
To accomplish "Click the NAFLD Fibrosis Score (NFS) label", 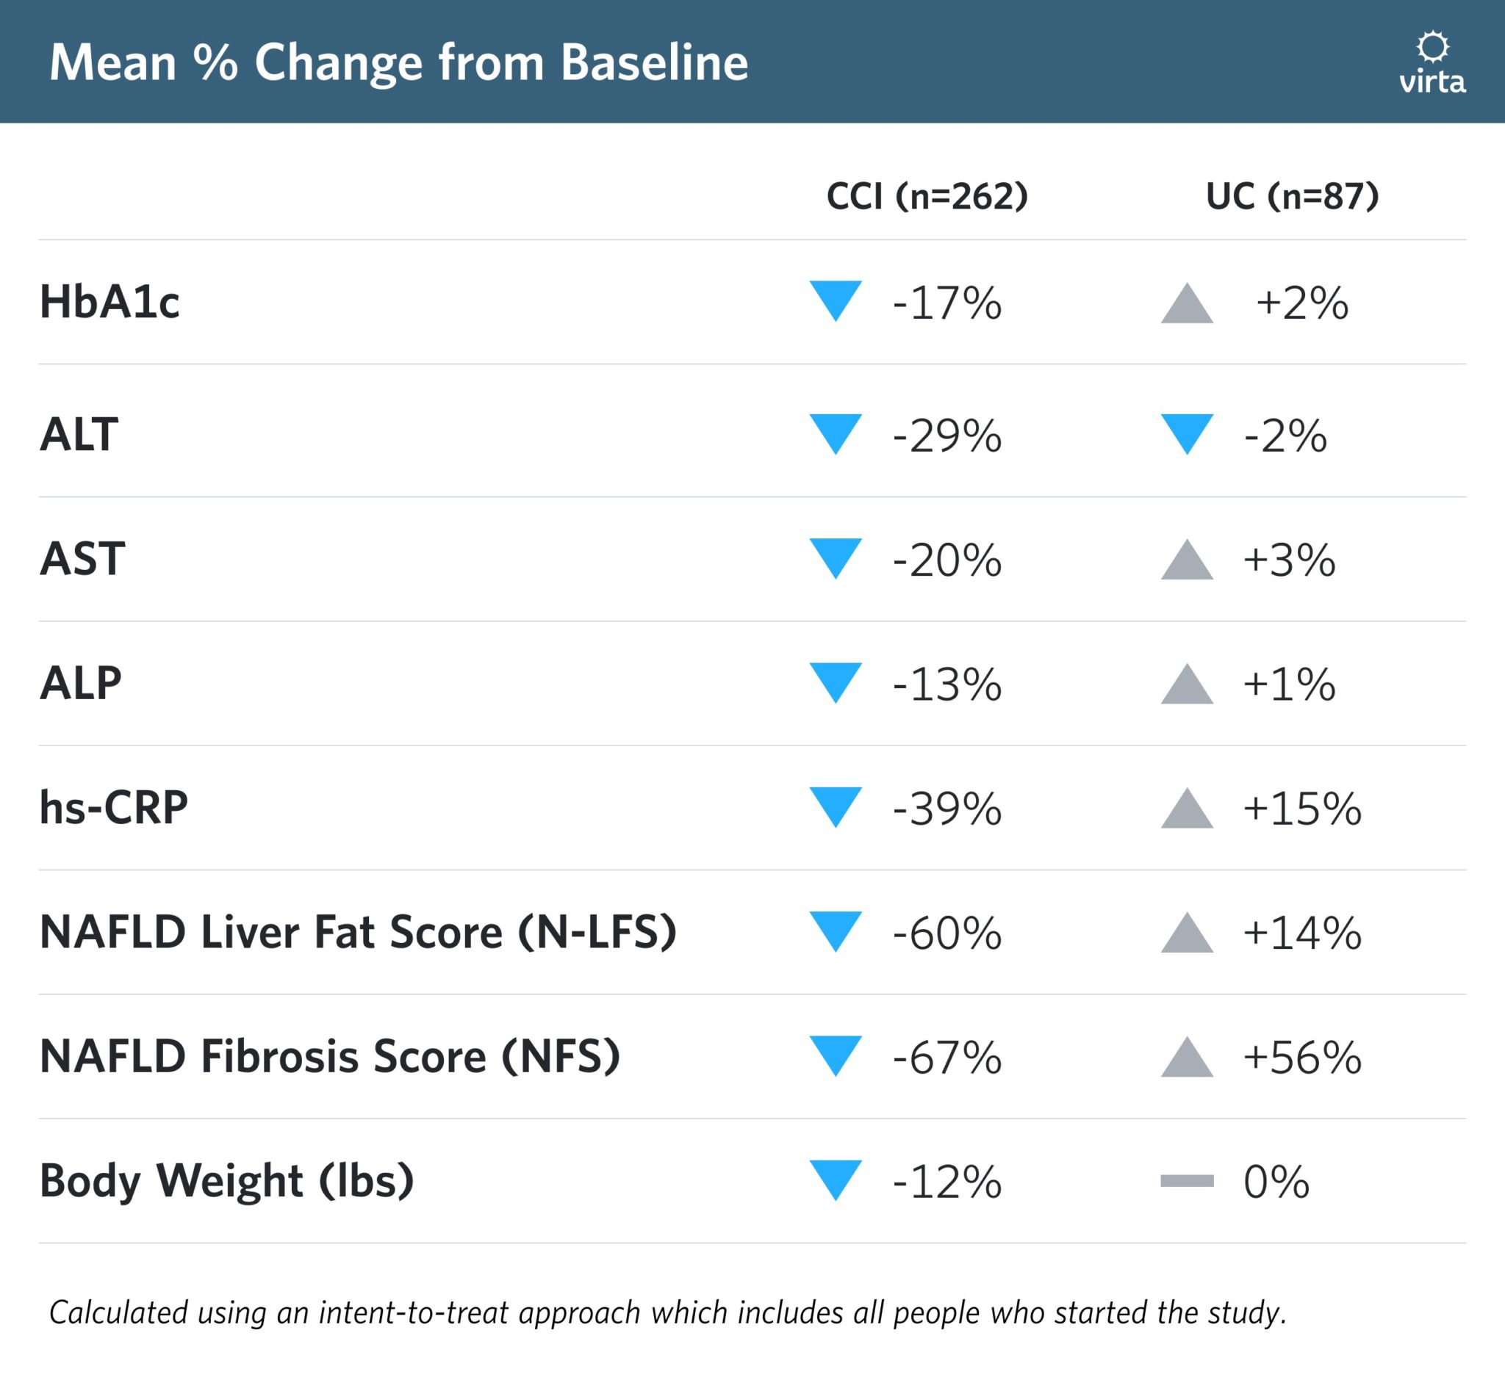I will 329,1056.
